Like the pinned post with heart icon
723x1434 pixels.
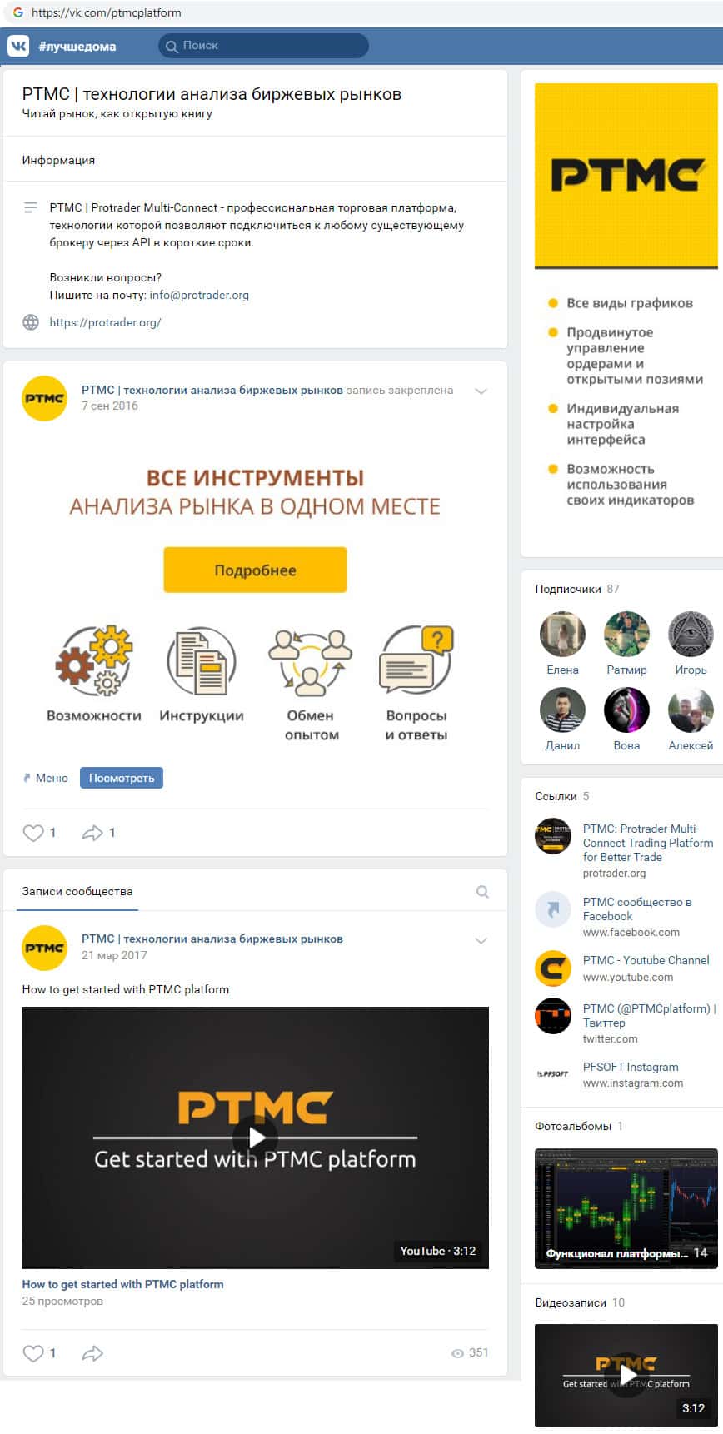point(33,832)
